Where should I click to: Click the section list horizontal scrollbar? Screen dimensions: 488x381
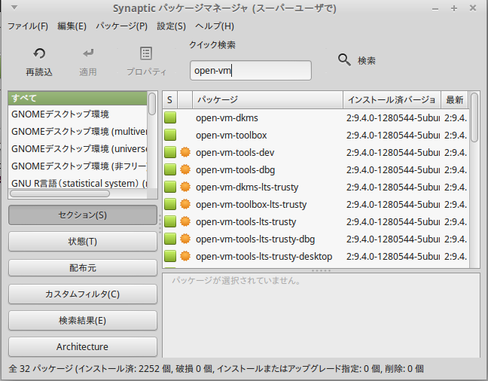point(59,194)
